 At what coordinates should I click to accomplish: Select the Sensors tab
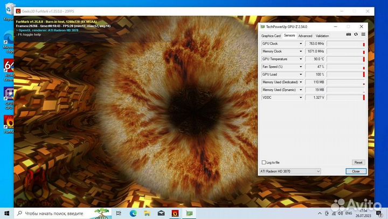click(x=289, y=36)
